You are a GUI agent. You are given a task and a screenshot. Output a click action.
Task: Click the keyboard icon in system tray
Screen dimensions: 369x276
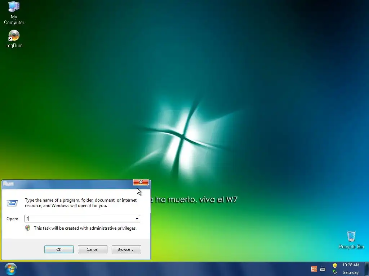tap(323, 269)
